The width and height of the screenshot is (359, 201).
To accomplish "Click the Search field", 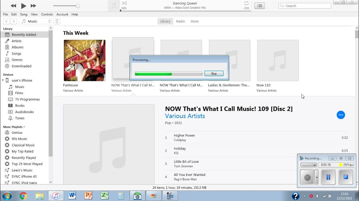I will pyautogui.click(x=305, y=6).
